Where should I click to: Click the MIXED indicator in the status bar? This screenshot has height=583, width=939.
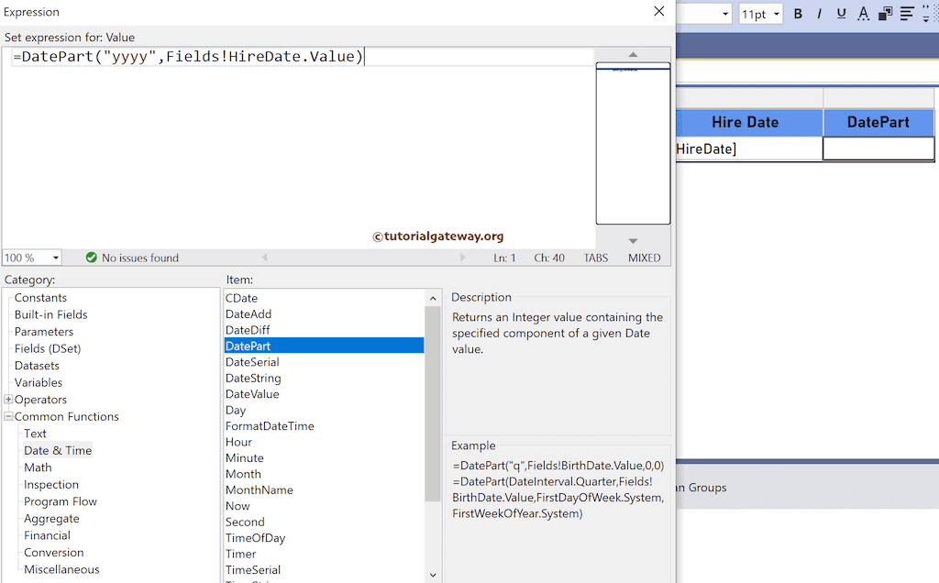(644, 258)
